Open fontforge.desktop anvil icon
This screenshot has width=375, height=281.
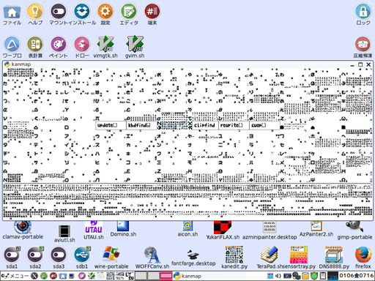(x=193, y=255)
